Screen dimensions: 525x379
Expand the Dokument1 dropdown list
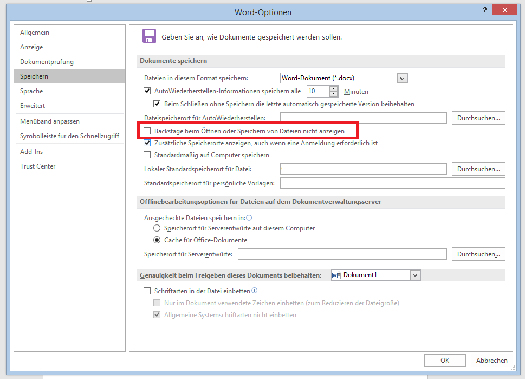(415, 275)
